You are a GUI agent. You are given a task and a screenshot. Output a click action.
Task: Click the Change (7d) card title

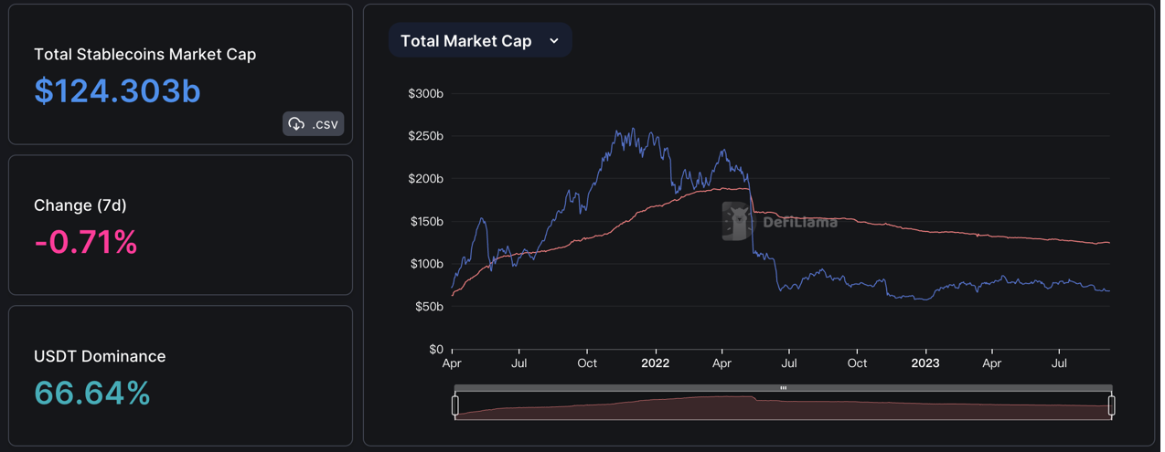(x=80, y=205)
